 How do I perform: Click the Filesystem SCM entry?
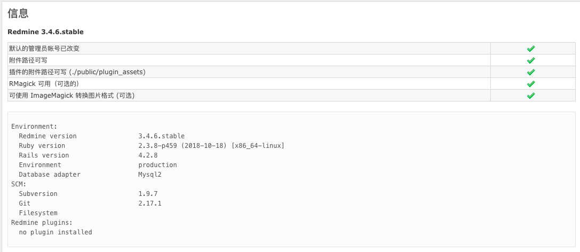point(38,213)
